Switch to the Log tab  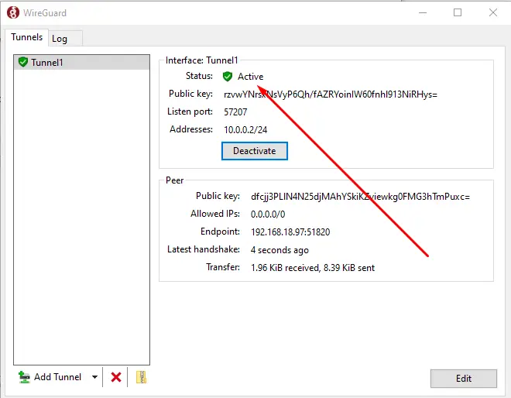coord(60,39)
